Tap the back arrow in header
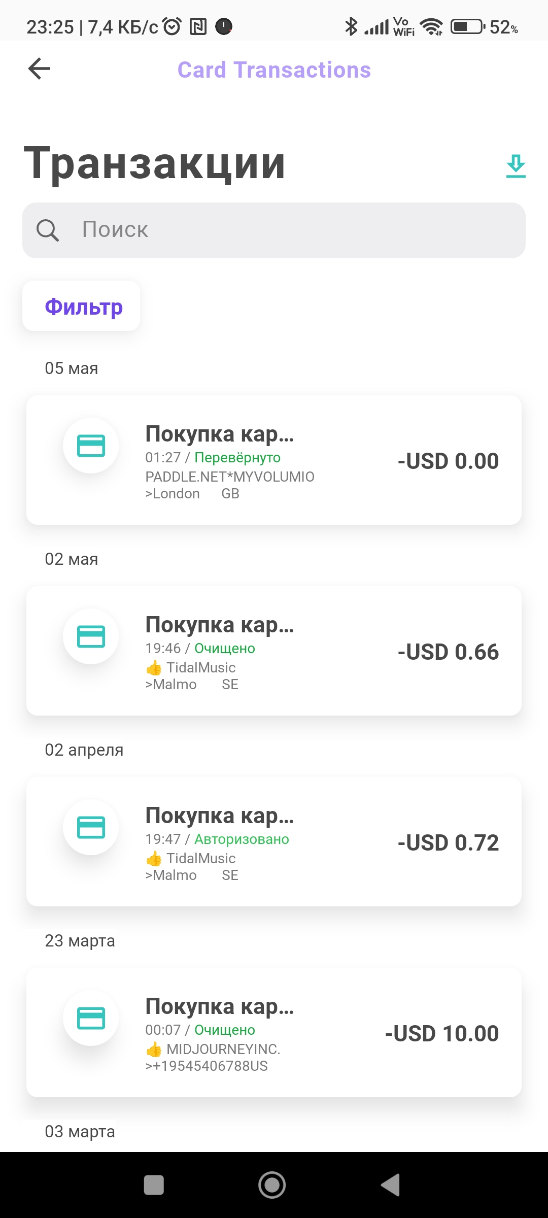 [40, 69]
